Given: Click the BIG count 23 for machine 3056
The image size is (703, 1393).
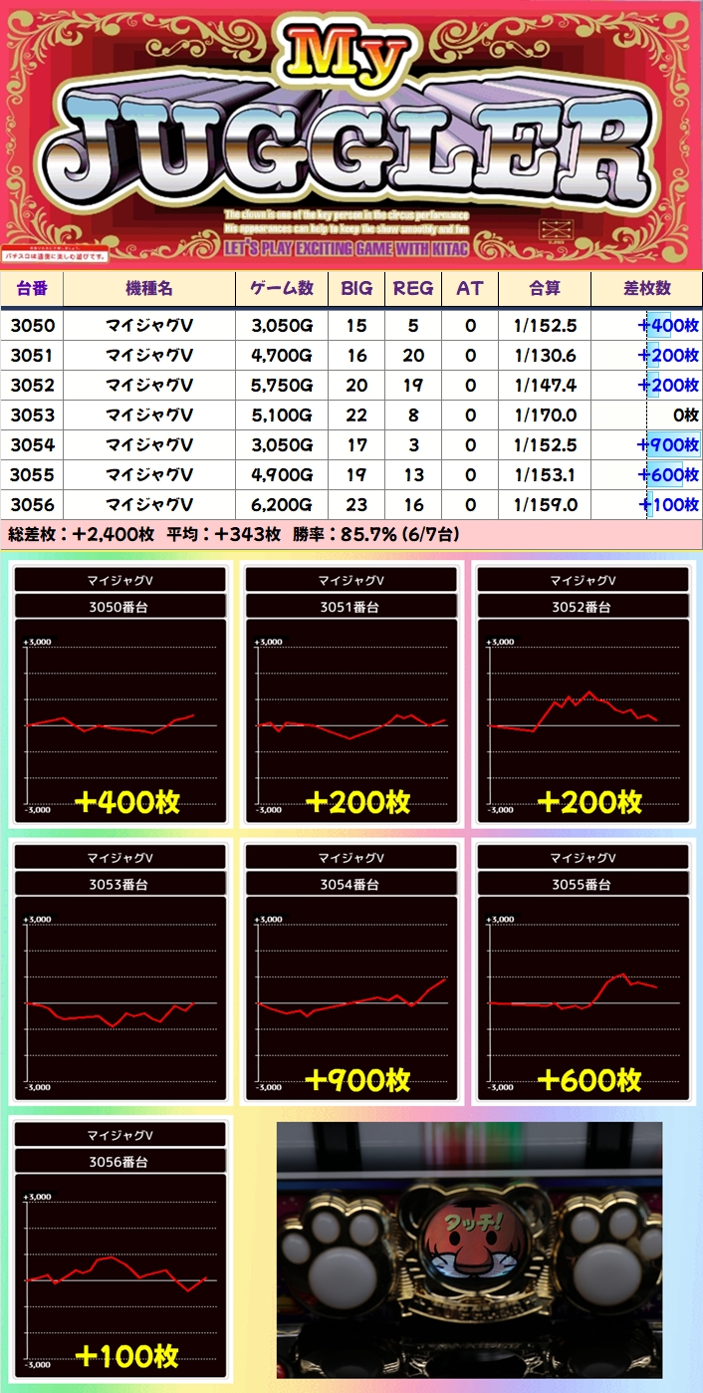Looking at the screenshot, I should coord(356,505).
